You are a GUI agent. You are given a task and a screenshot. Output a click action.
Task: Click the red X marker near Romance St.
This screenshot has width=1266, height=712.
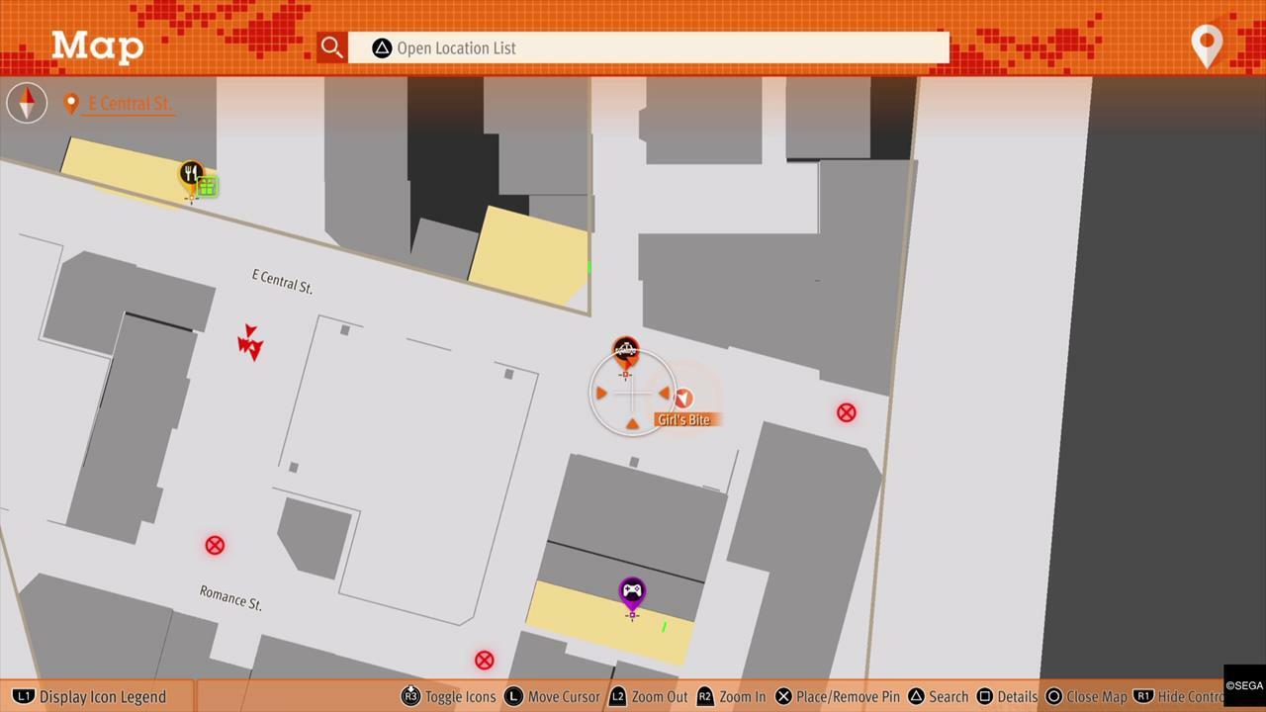[215, 545]
